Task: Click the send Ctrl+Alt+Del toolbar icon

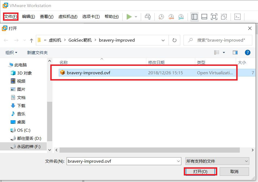Action: point(148,17)
